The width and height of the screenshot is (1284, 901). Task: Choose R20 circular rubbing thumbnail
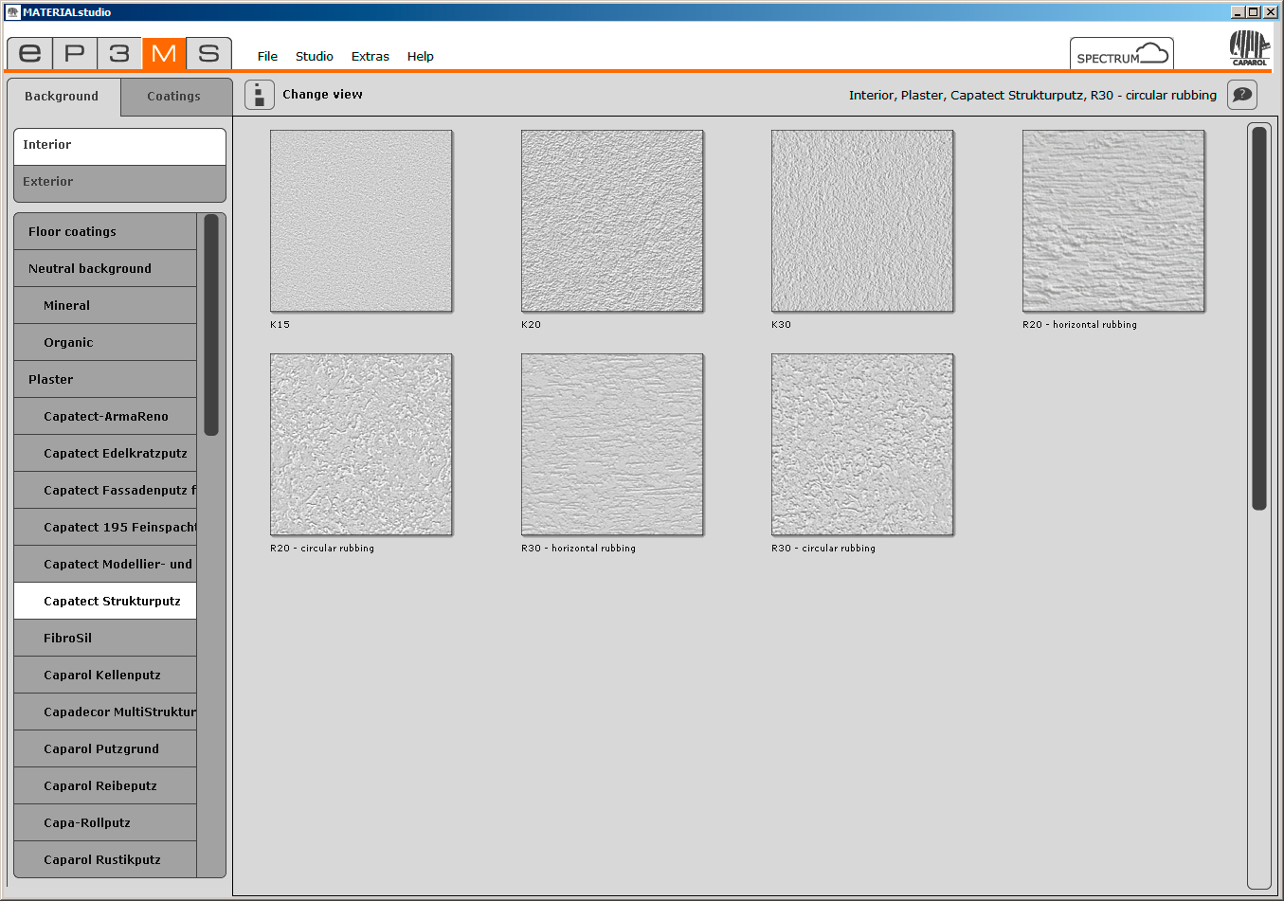[x=361, y=444]
